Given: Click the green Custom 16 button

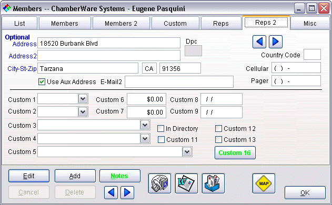Looking at the screenshot, I should pos(235,152).
